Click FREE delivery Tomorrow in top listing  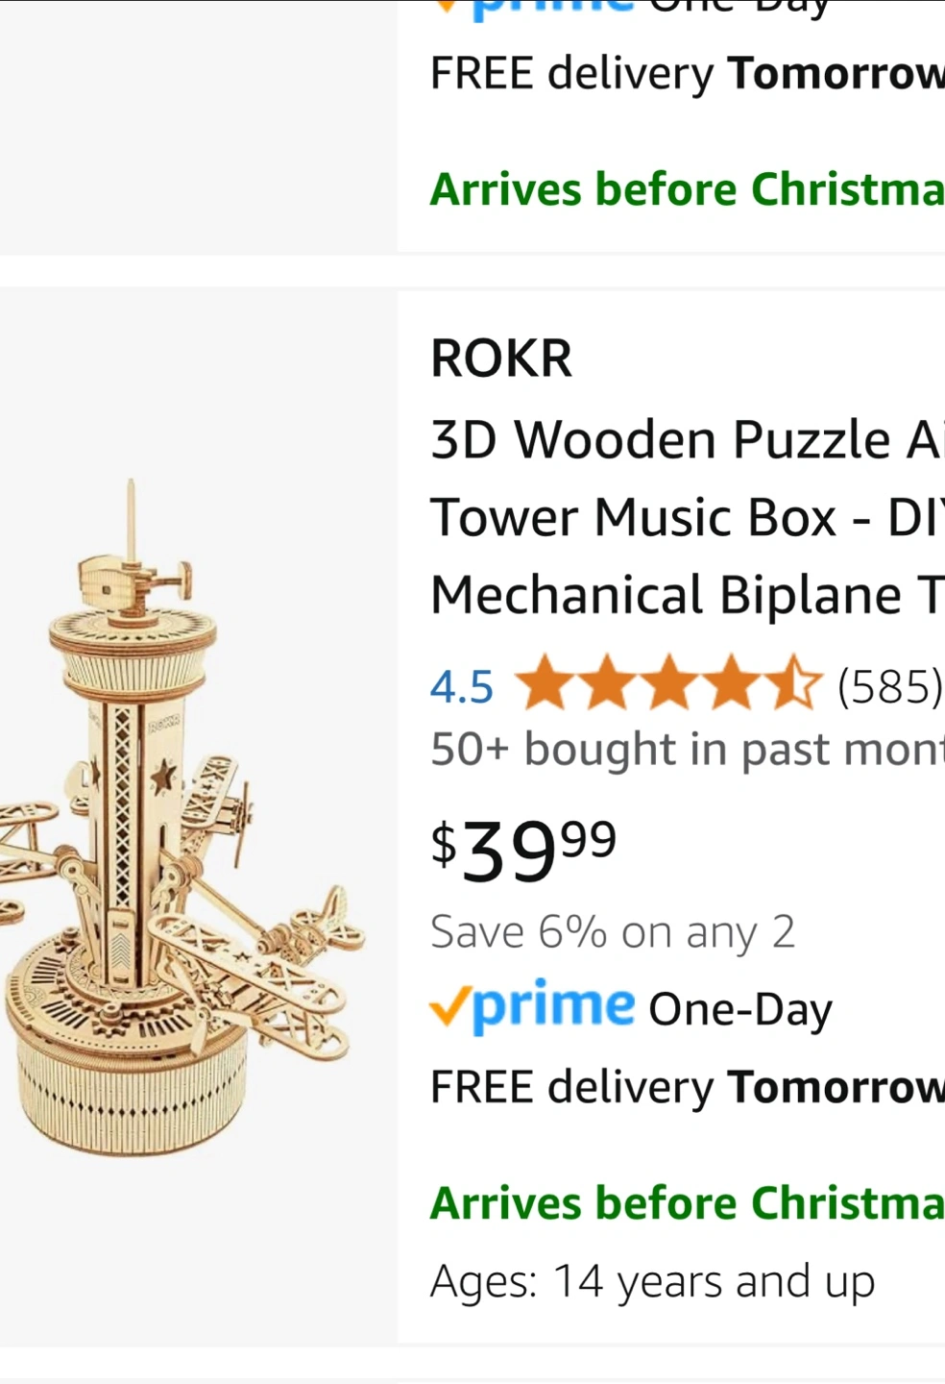click(688, 73)
